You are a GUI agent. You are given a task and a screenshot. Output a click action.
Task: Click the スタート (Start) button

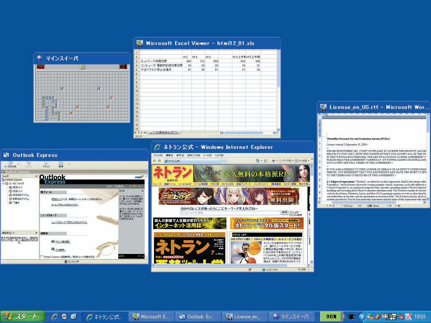coord(23,317)
